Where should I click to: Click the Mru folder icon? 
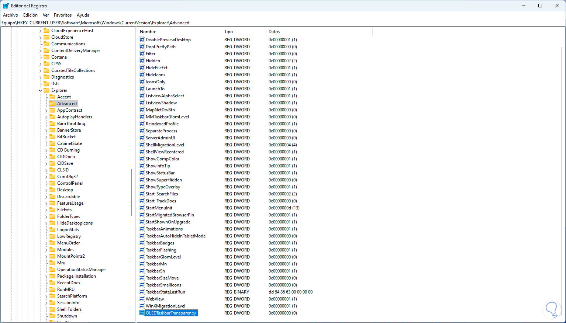[52, 263]
